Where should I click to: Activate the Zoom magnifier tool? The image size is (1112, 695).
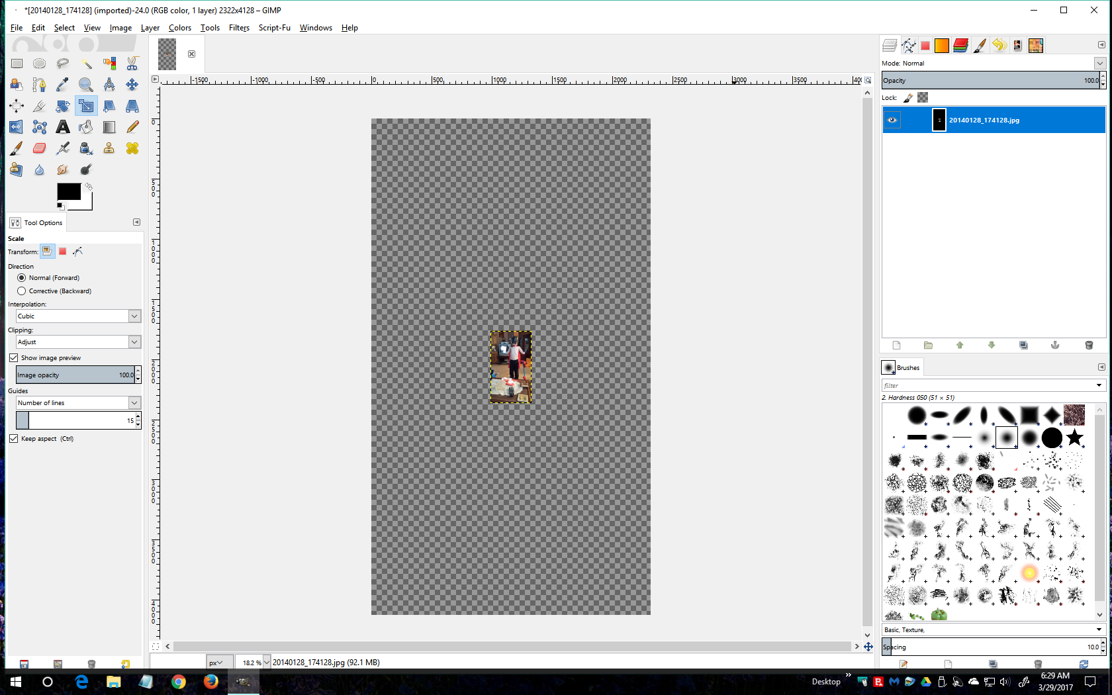(86, 85)
